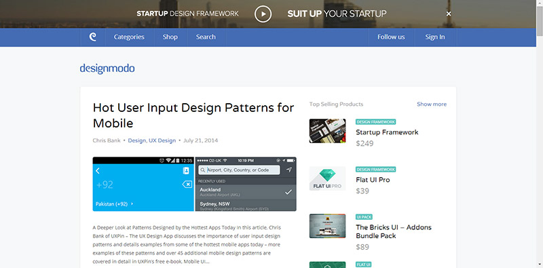Click the Startup Design Framework banner text

click(x=187, y=14)
